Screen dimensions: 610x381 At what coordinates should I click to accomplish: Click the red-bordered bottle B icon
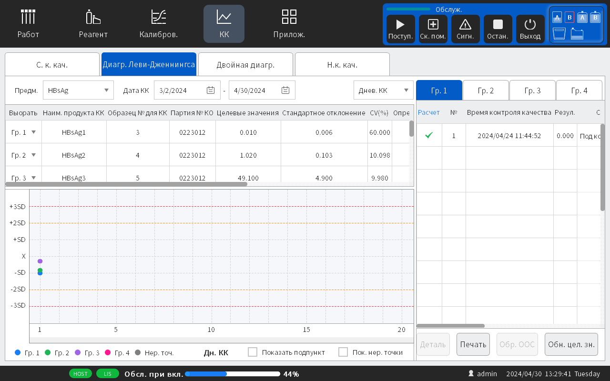pyautogui.click(x=569, y=17)
